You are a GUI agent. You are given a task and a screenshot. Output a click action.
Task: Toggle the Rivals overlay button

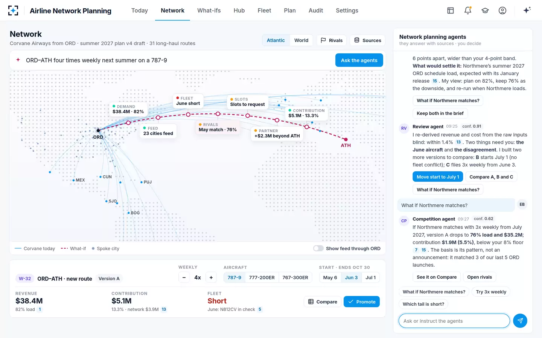point(332,40)
